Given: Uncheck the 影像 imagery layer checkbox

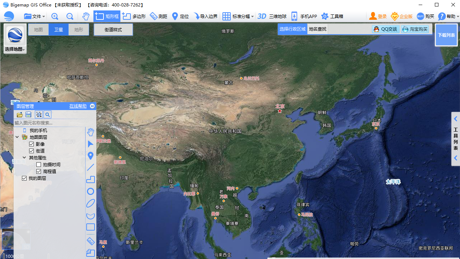Looking at the screenshot, I should coord(32,144).
